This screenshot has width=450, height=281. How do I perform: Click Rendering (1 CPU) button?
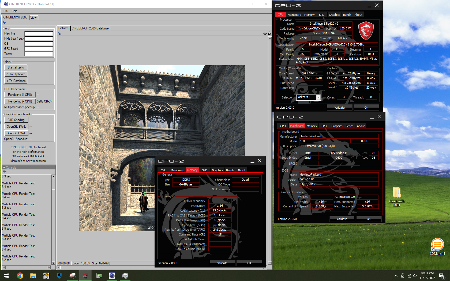pyautogui.click(x=20, y=95)
